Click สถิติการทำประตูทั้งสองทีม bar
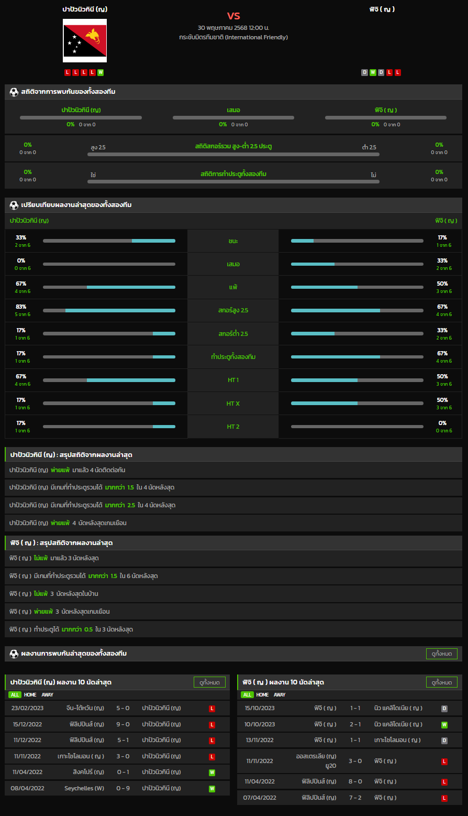Screen dimensions: 468x816 [x=233, y=182]
